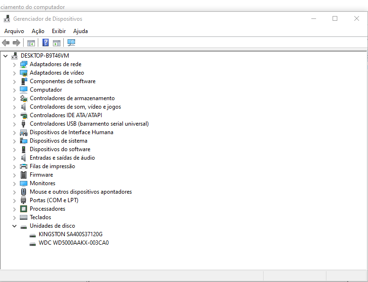Viewport: 368px width, 282px height.
Task: Select the Computador label
Action: pyautogui.click(x=46, y=90)
